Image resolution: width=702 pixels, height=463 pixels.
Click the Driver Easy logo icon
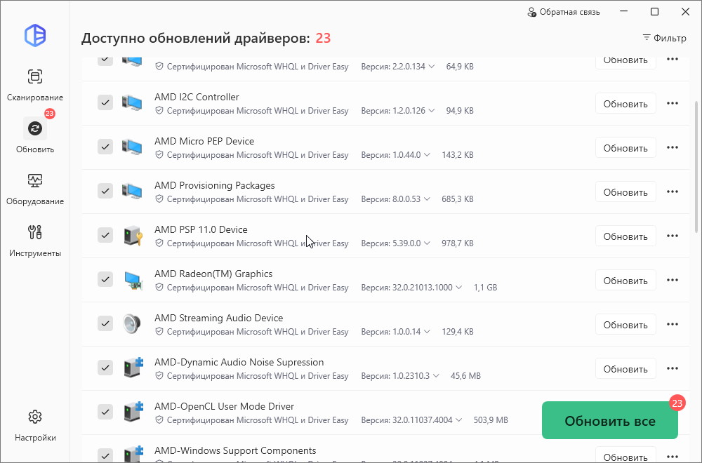[35, 35]
